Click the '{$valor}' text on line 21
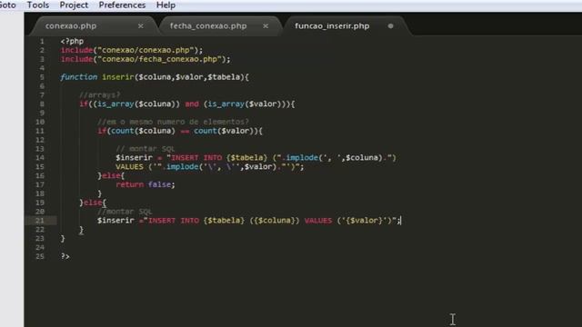582x327 pixels. pos(364,221)
